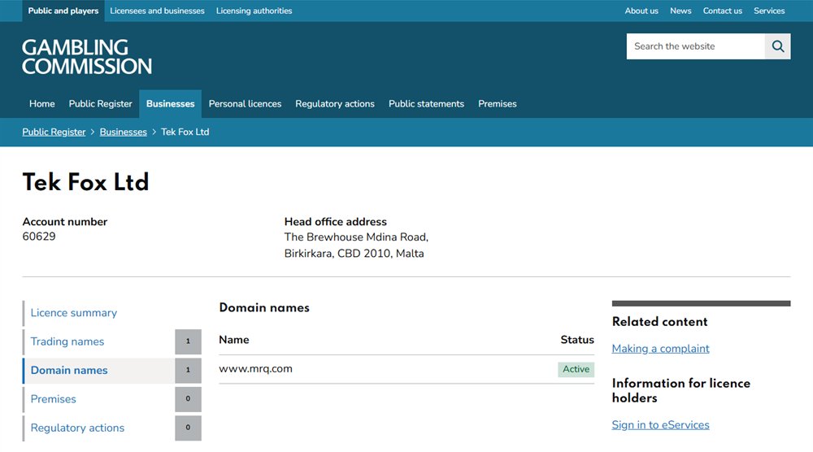Screen dimensions: 813x452
Task: Click the Brewhouse Mdina Road address line
Action: [x=356, y=237]
